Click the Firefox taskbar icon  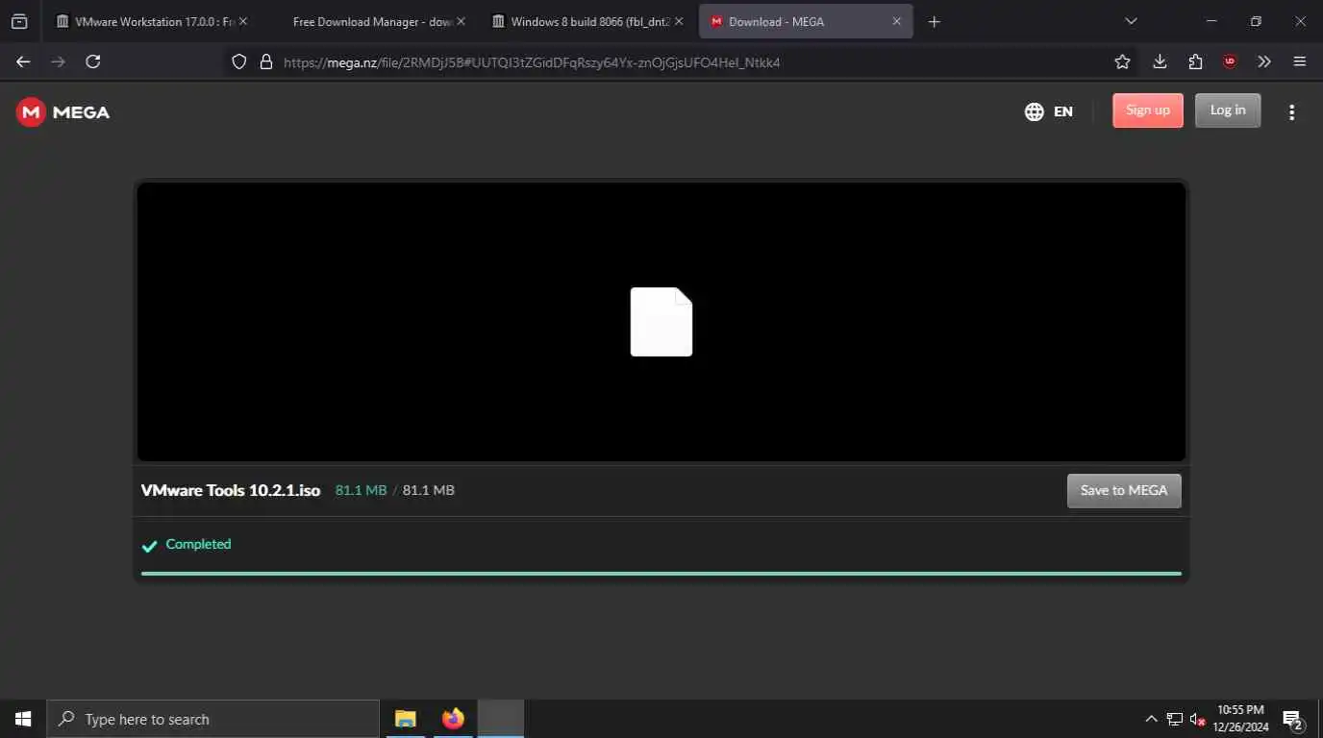pos(453,719)
